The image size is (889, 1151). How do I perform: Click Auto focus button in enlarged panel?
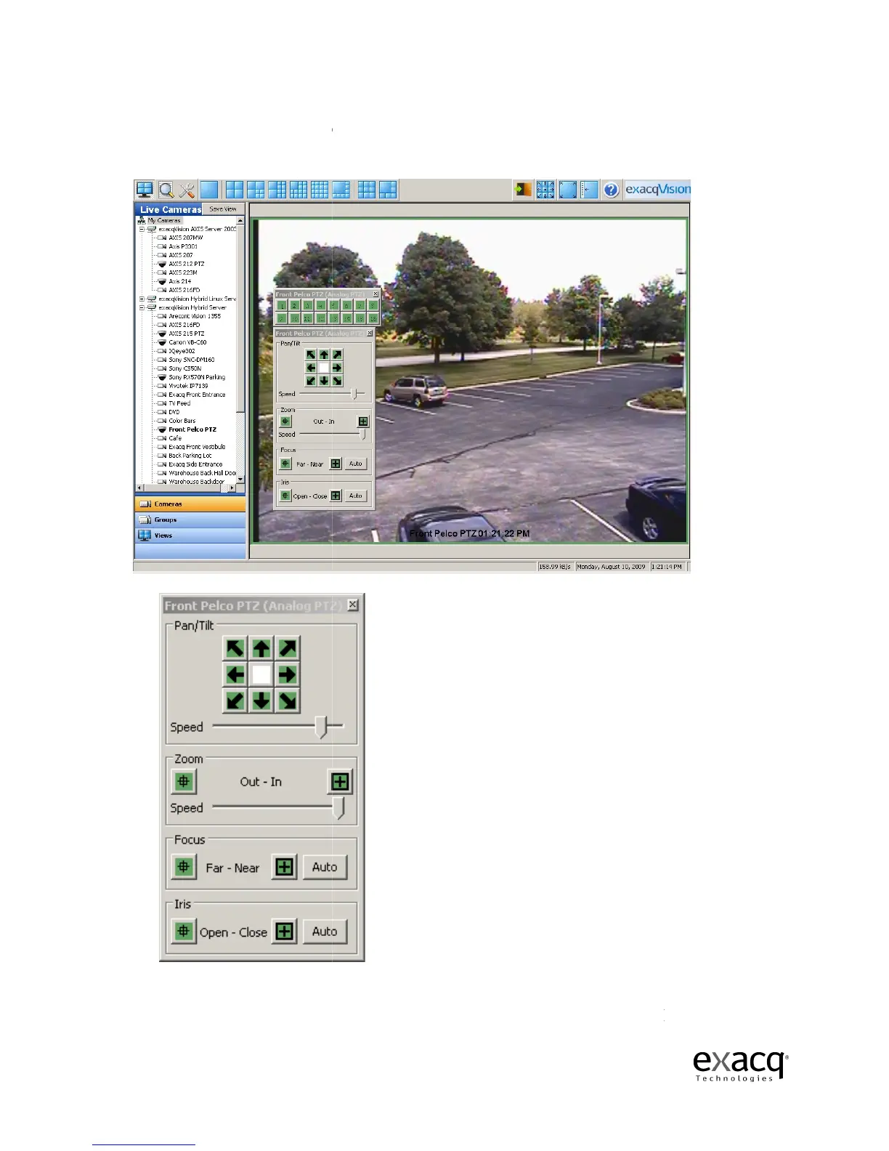pyautogui.click(x=325, y=867)
